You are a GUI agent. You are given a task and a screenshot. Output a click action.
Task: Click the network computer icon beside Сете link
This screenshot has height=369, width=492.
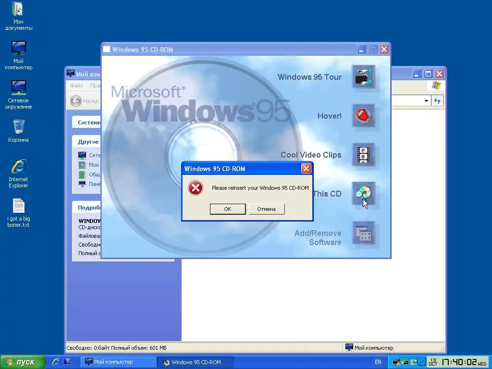pos(82,155)
